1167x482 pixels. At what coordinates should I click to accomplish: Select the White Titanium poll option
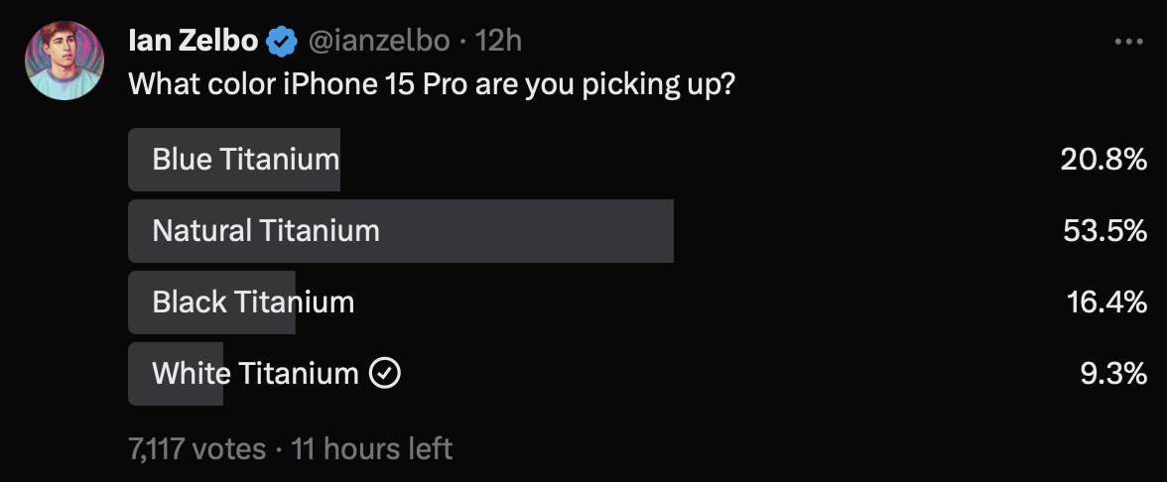[x=255, y=374]
